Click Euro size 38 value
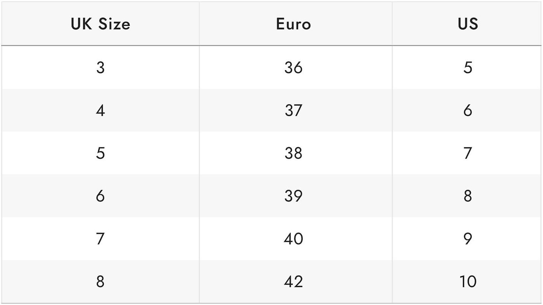Image resolution: width=543 pixels, height=305 pixels. click(x=293, y=153)
